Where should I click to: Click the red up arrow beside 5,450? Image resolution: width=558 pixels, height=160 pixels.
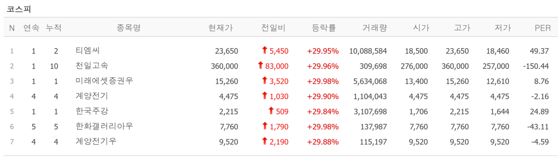coord(264,50)
